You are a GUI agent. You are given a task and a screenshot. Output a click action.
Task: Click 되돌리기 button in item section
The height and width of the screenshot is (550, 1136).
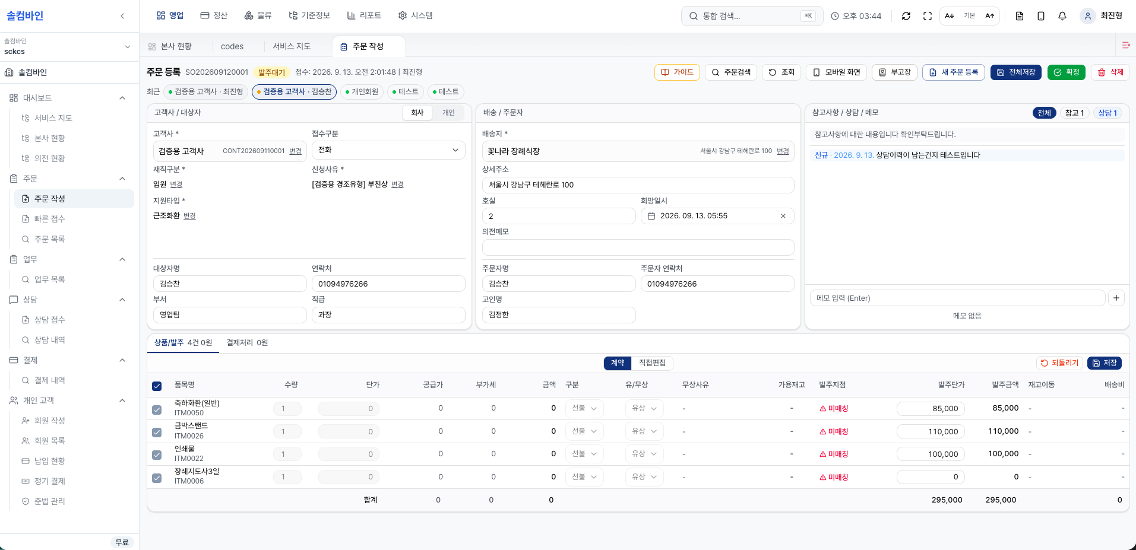pyautogui.click(x=1059, y=363)
